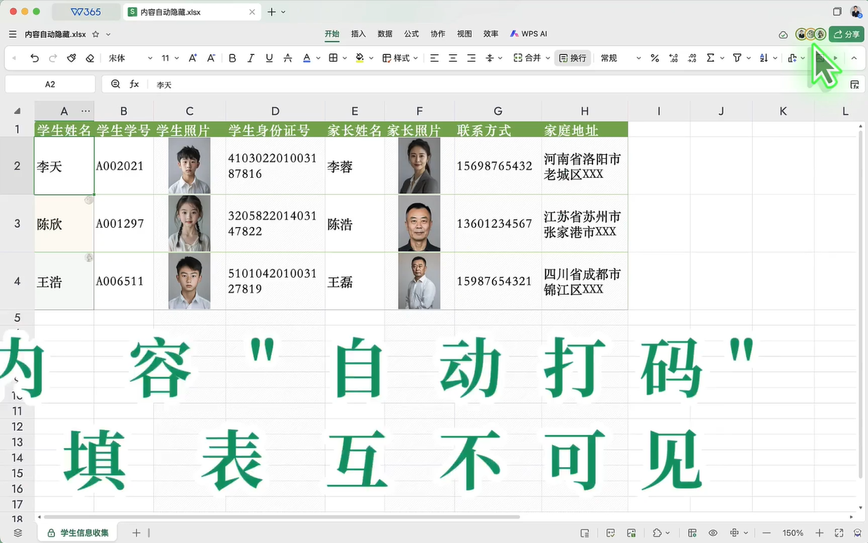Screen dimensions: 868x543
Task: Click the Format Painter brush icon
Action: (x=71, y=58)
